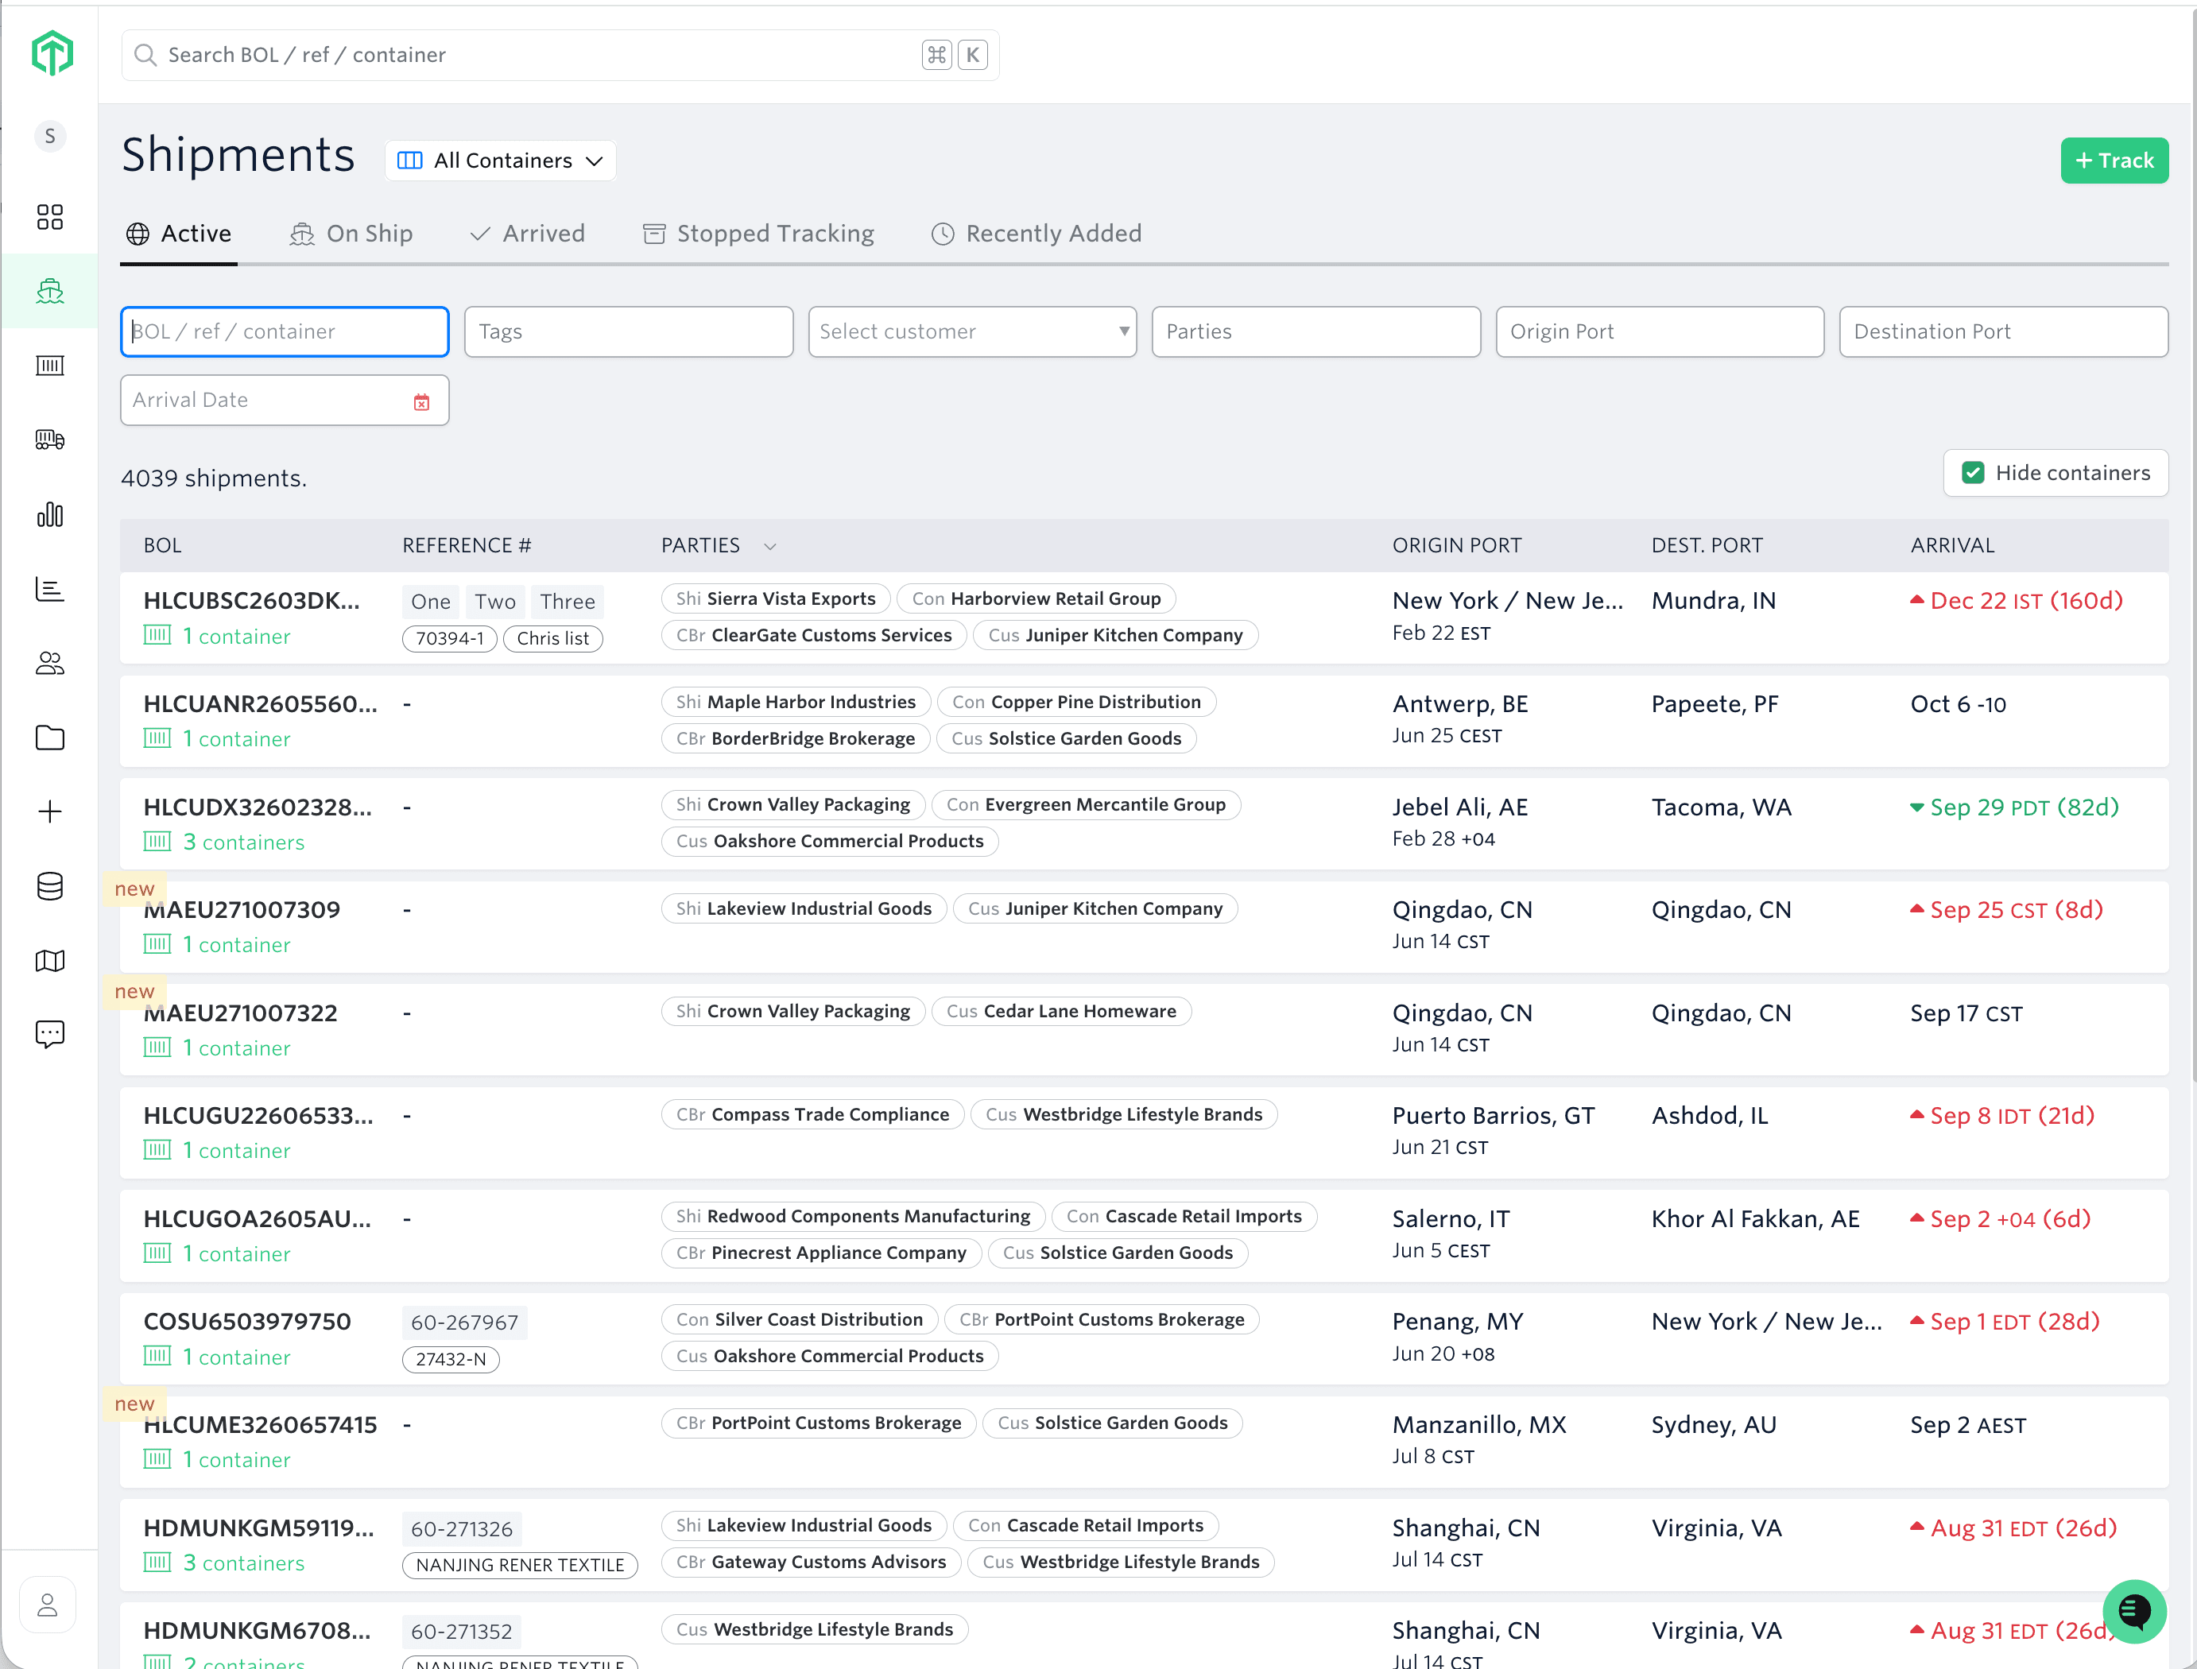Switch to the Active tab
The image size is (2197, 1669).
pos(179,234)
